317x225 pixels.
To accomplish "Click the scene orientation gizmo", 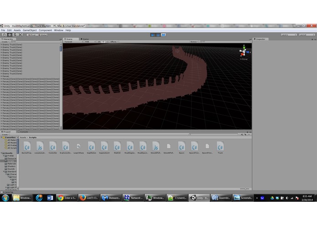I will (x=244, y=51).
